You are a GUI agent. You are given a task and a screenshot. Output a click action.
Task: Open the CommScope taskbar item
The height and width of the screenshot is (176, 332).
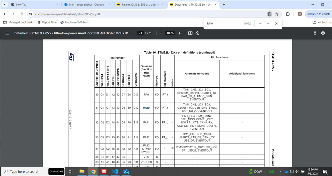56,172
